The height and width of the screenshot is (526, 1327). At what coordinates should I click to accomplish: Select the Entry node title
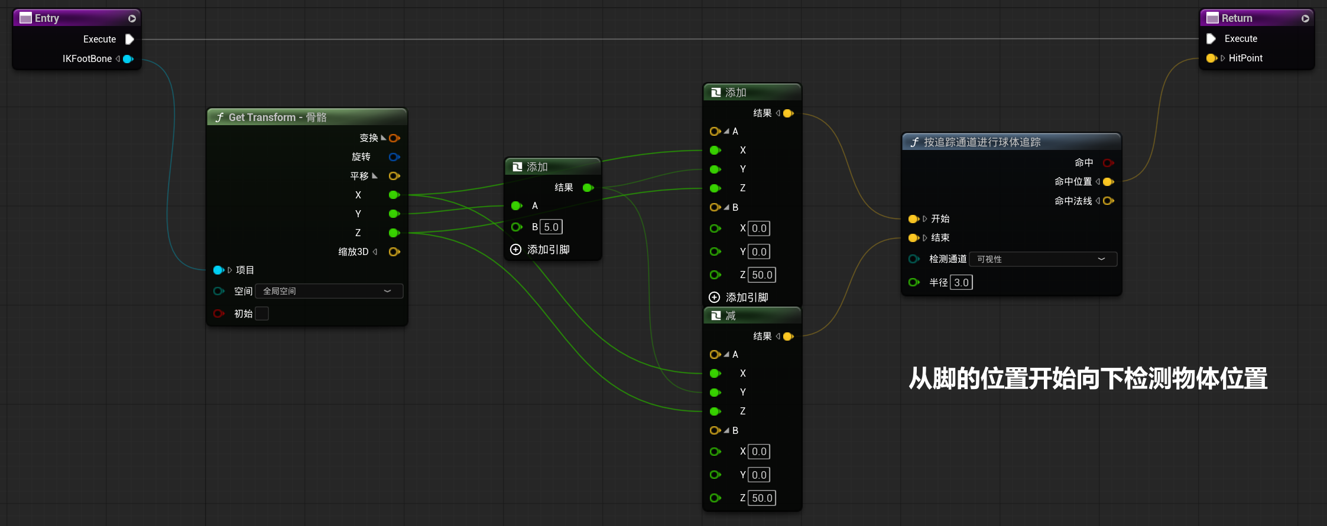[47, 18]
